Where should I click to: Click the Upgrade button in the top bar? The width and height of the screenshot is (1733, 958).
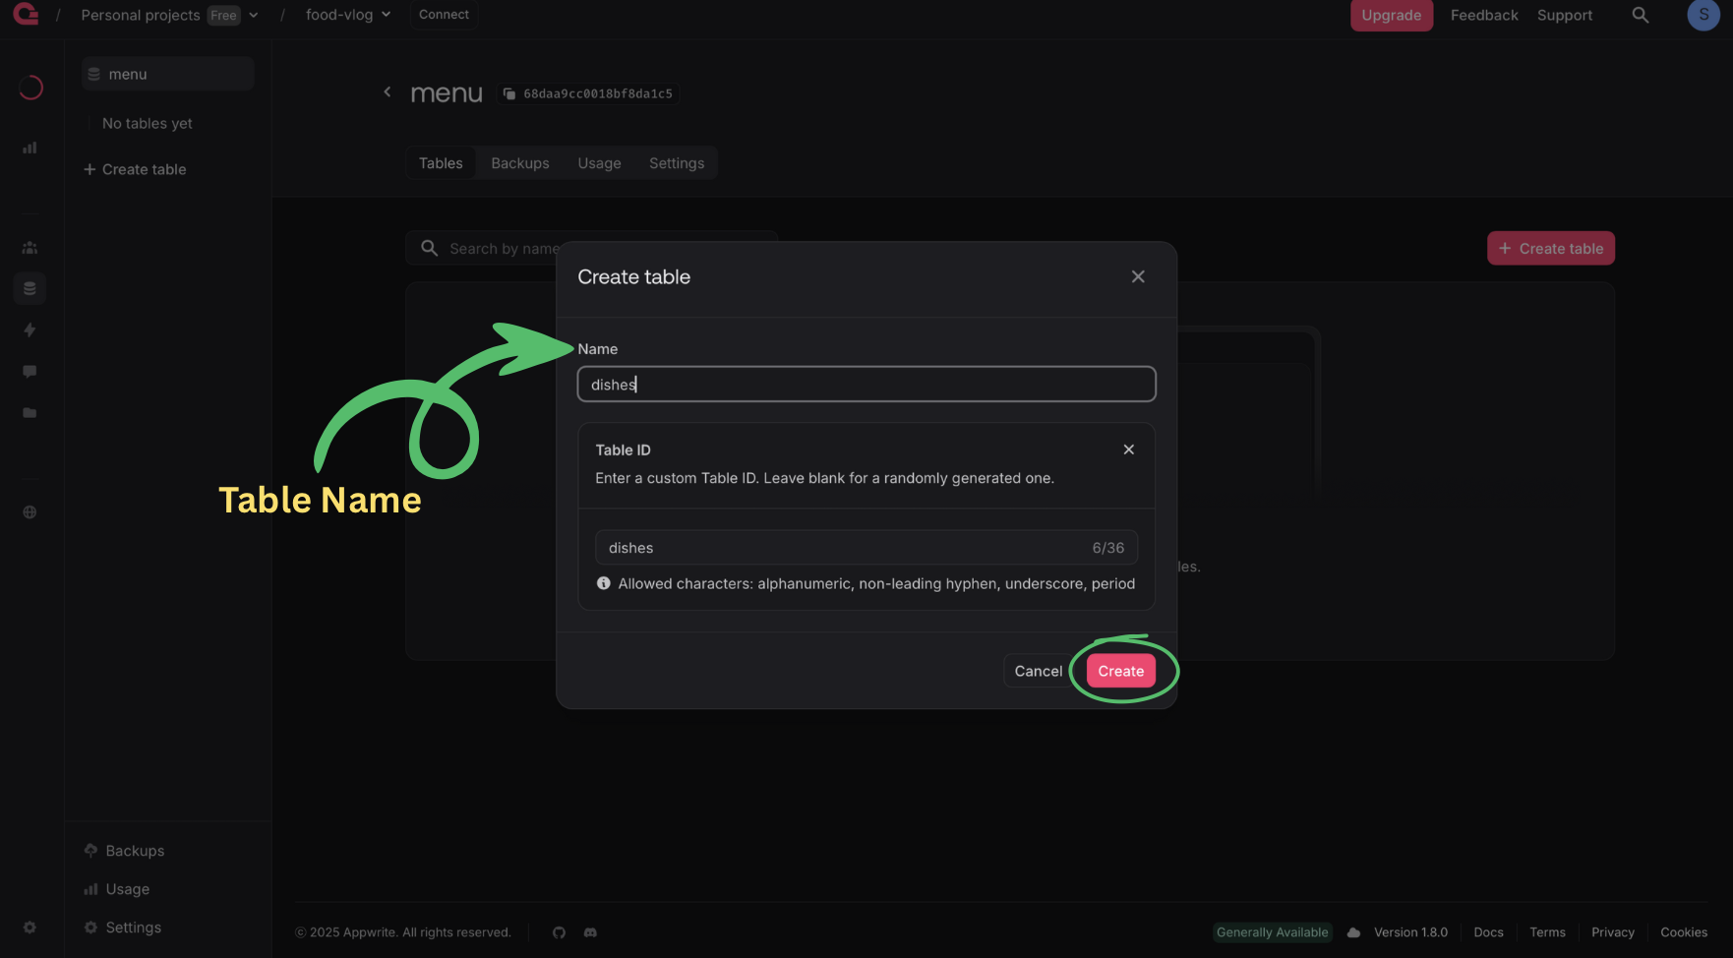[x=1391, y=15]
